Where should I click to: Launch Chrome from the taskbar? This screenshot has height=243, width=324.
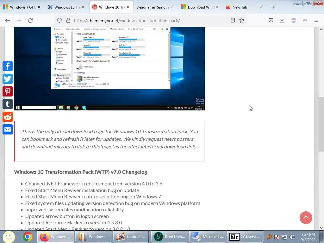pos(27,237)
